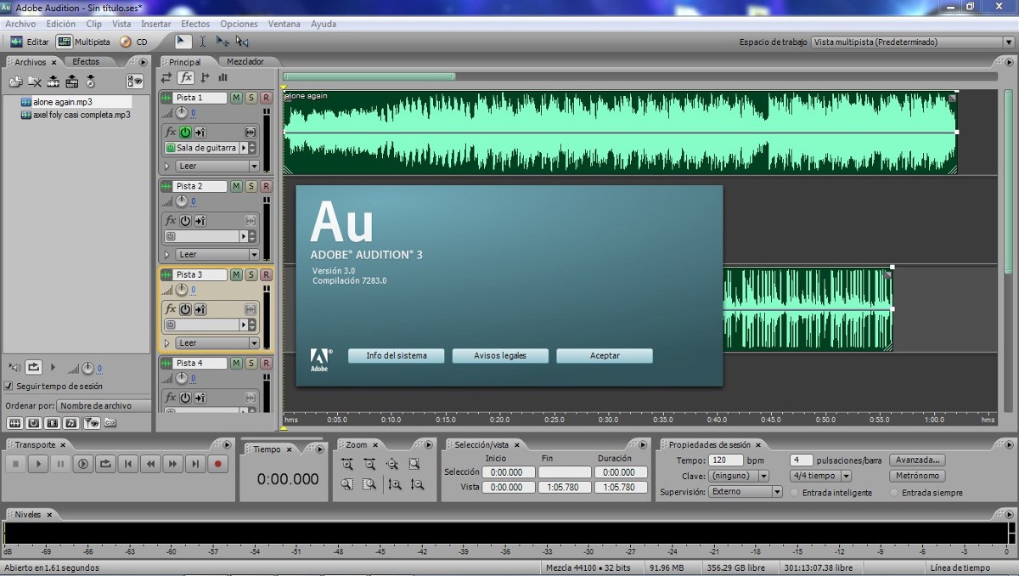Select Entrada inteligente radio option
This screenshot has height=576, width=1019.
pos(795,493)
